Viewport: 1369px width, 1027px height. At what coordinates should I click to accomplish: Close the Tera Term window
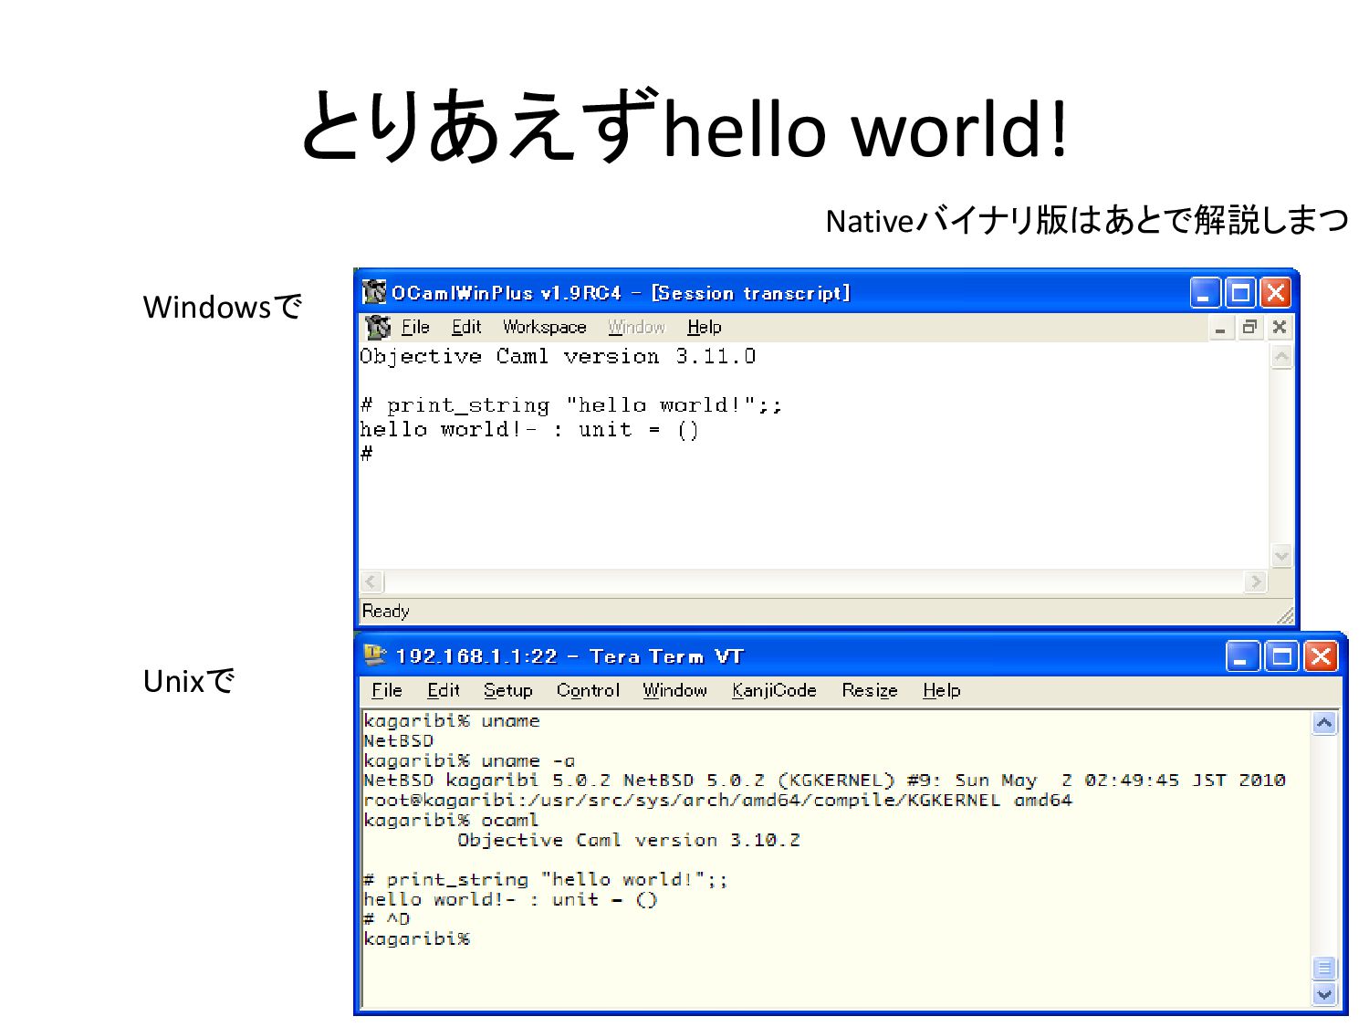tap(1321, 656)
